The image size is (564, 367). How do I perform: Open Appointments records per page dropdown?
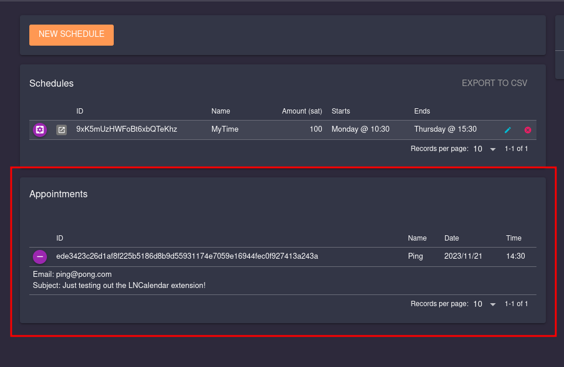pyautogui.click(x=484, y=304)
